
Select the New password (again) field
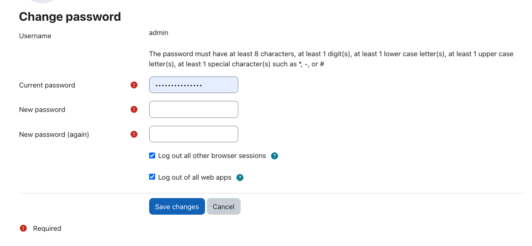pyautogui.click(x=193, y=134)
